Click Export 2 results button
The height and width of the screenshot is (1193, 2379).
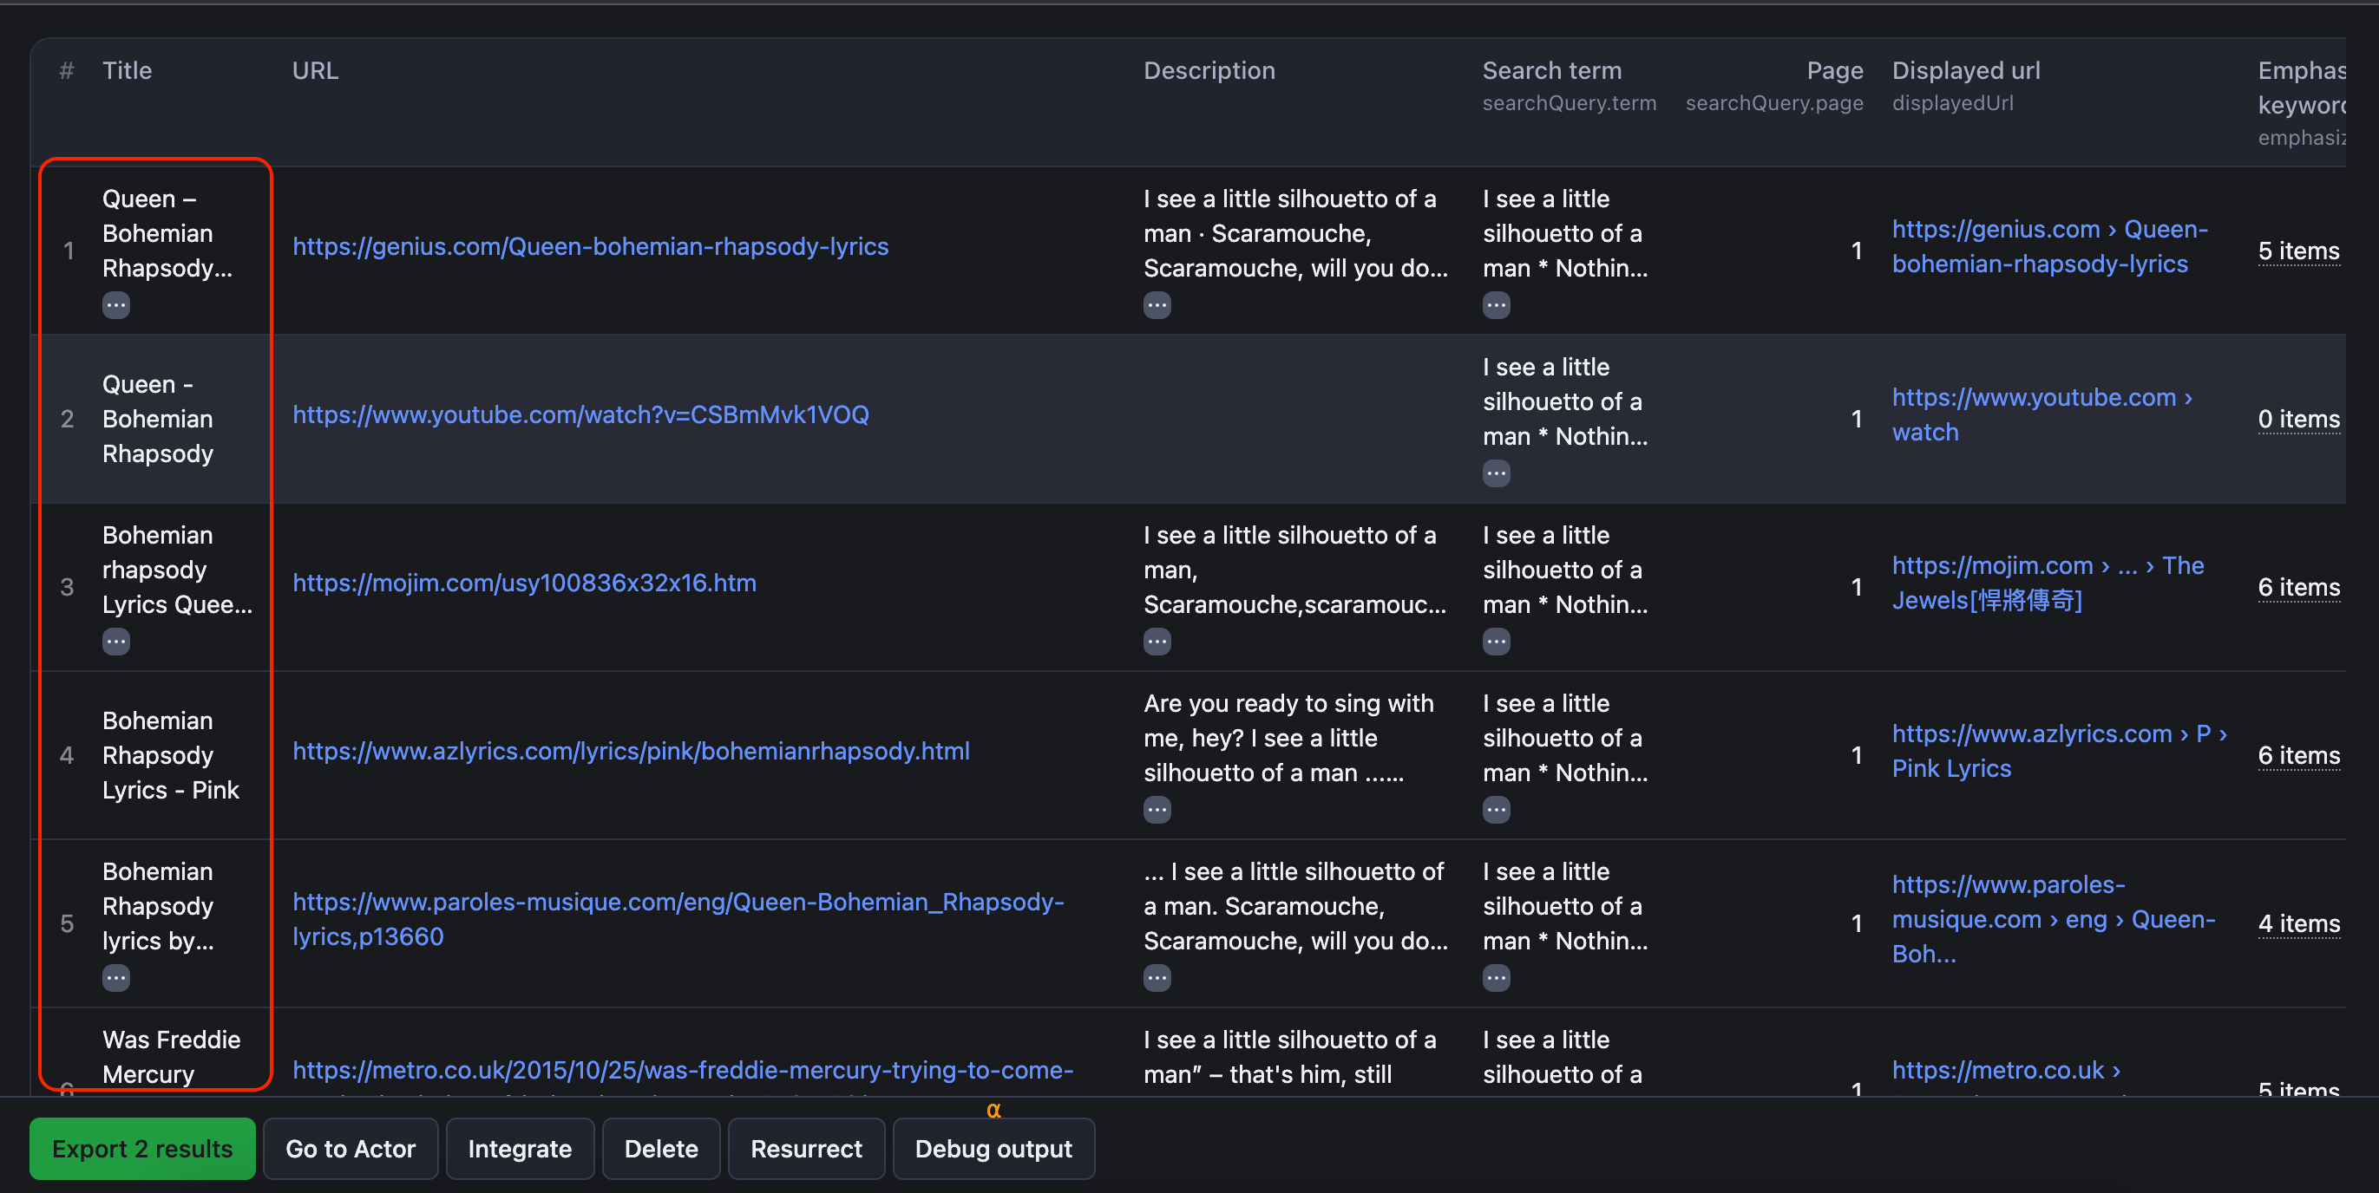(142, 1149)
